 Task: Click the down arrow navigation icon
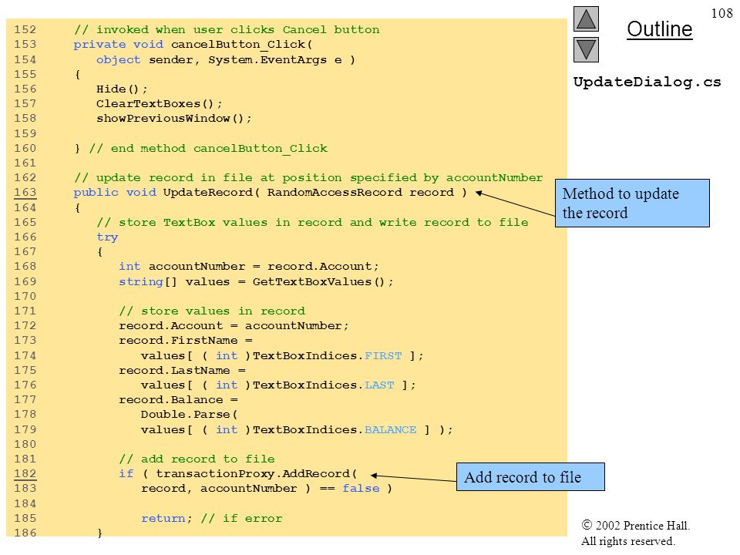(586, 49)
